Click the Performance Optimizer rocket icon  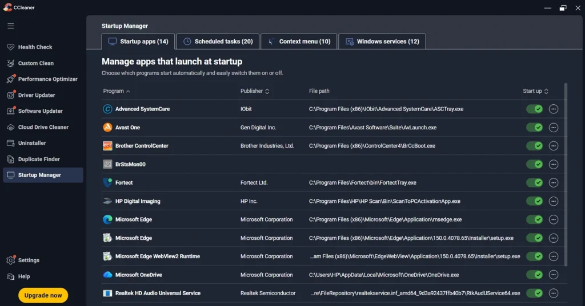11,79
